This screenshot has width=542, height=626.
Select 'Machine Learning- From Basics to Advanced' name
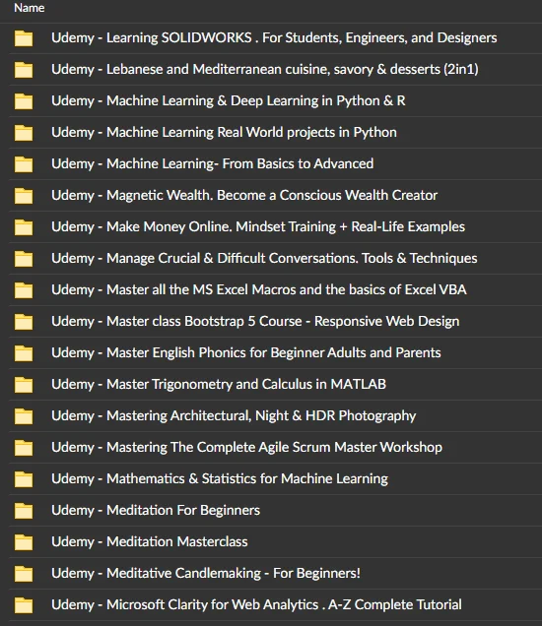239,163
